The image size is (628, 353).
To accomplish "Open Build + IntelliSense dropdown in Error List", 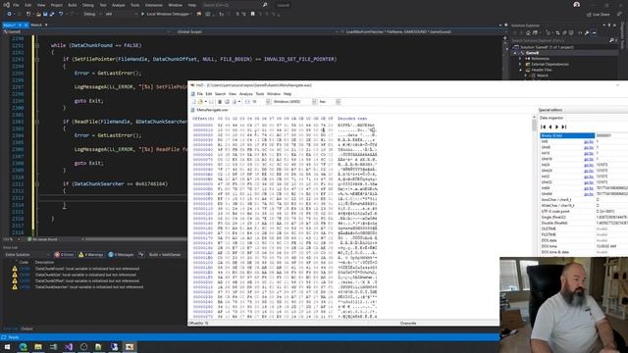I will pos(168,255).
